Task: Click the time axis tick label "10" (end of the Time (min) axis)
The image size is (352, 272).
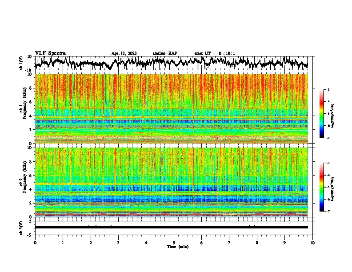Action: [x=312, y=243]
